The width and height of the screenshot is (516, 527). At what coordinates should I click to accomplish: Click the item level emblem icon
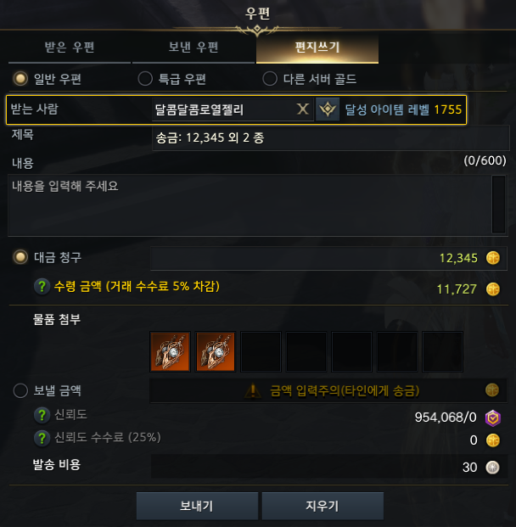coord(328,109)
